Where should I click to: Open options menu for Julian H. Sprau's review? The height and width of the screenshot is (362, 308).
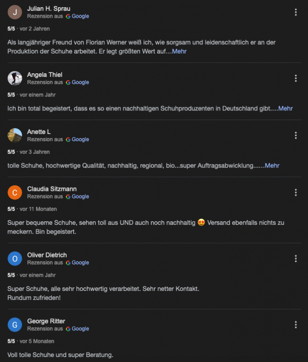[295, 12]
